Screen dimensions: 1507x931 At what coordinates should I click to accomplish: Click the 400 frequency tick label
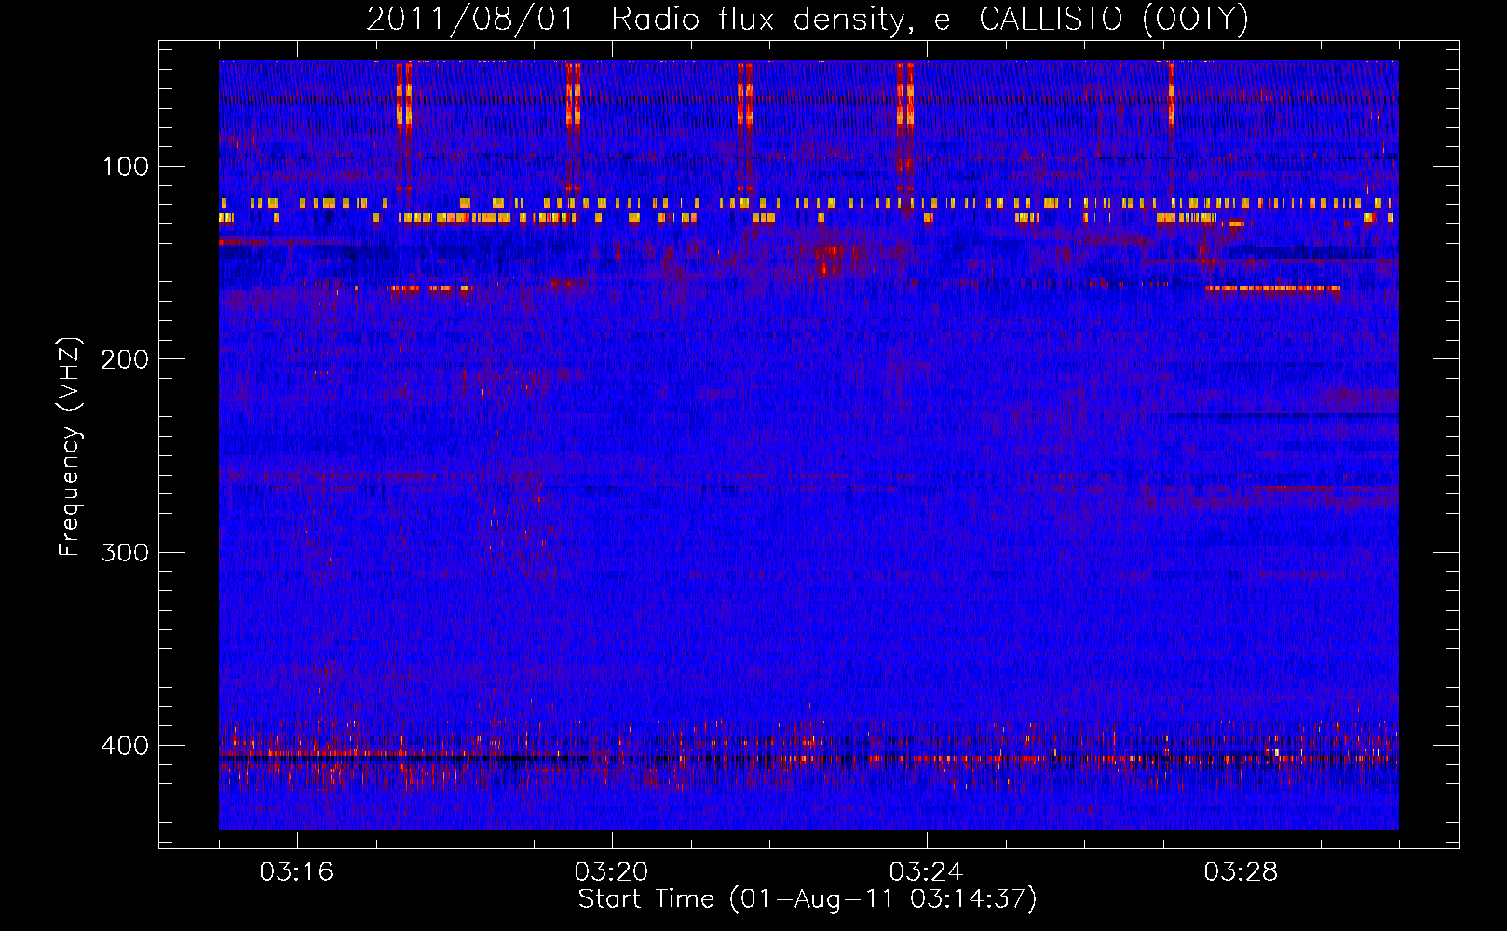[x=125, y=746]
